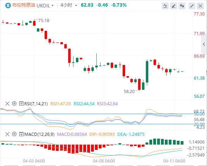This screenshot has width=207, height=166.
Task: Click the percent change -0.73%
Action: click(118, 5)
